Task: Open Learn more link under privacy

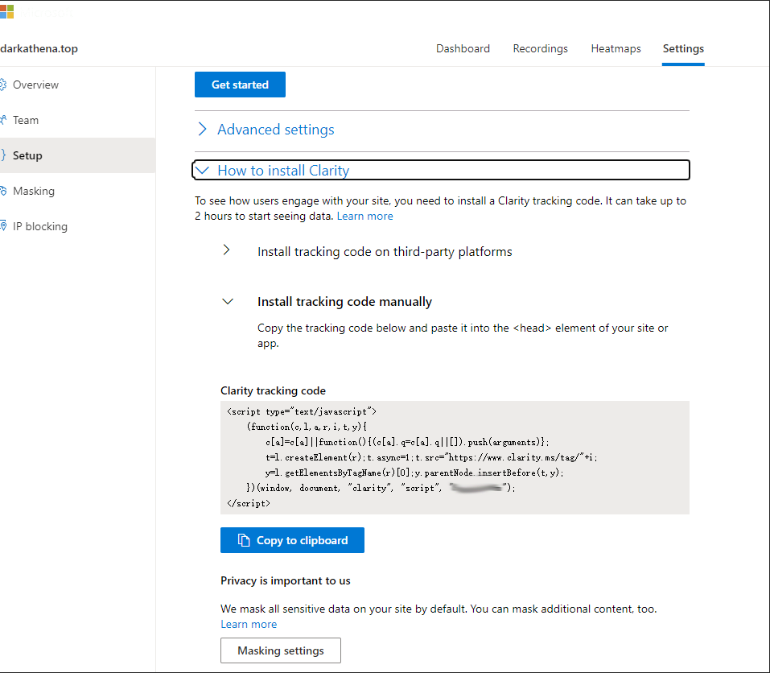Action: (x=249, y=625)
